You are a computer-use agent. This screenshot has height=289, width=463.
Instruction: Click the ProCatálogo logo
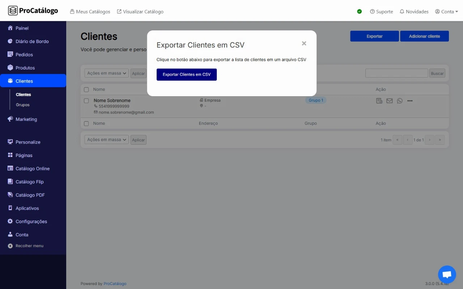[33, 11]
